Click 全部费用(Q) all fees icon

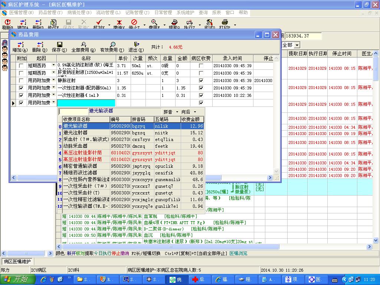coord(83,47)
